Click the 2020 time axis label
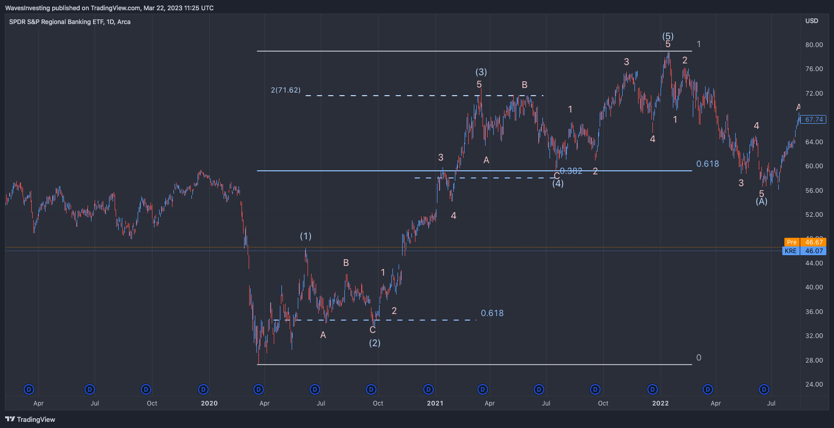 (209, 403)
